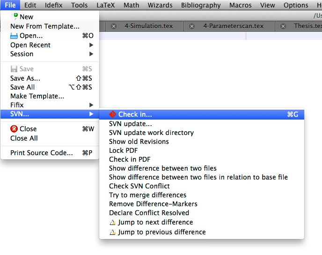Select Make Template
Screen dimensions: 322x255
(x=50, y=96)
